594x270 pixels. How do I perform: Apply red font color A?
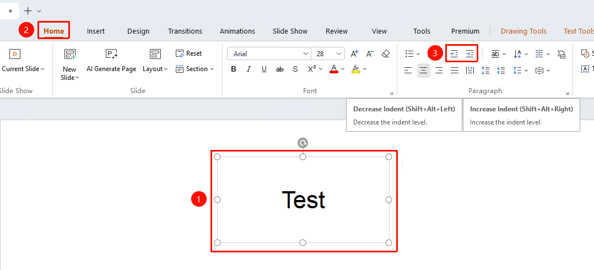pyautogui.click(x=334, y=69)
